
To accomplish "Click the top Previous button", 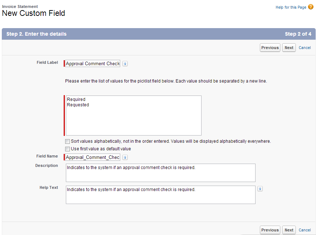I will pos(270,47).
